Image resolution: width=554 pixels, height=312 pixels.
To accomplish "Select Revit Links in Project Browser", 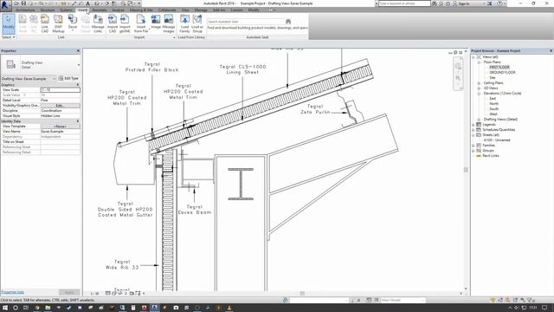I will [x=491, y=156].
